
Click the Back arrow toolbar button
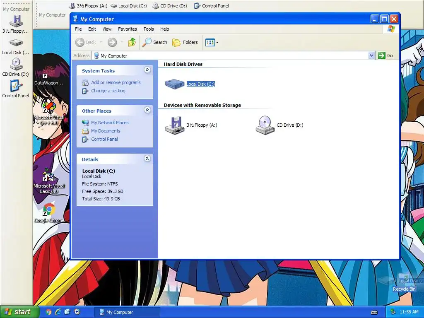point(86,42)
